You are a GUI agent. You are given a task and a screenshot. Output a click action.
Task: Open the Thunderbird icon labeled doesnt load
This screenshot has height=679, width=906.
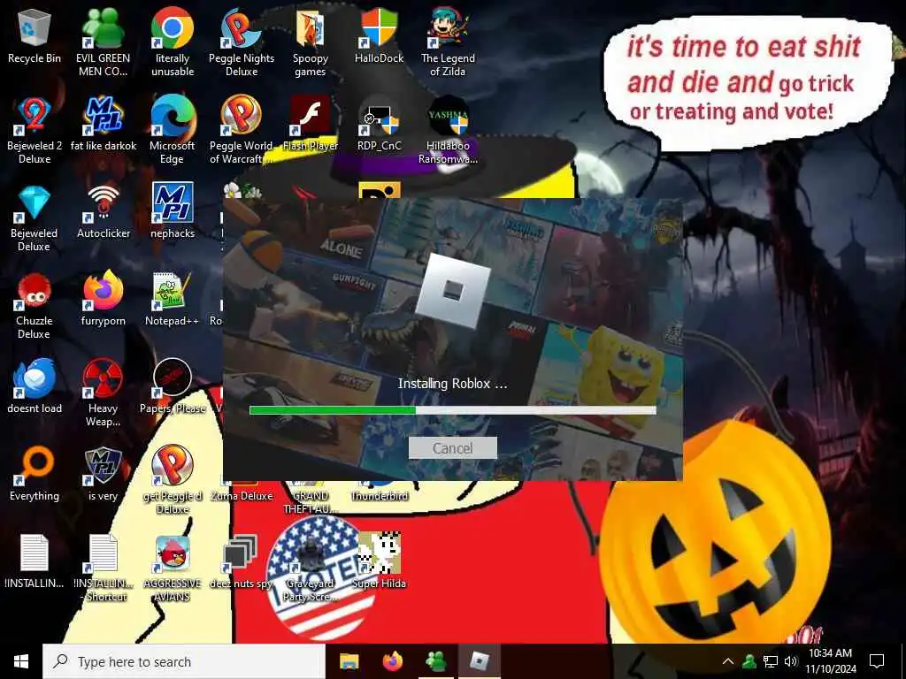pyautogui.click(x=35, y=385)
